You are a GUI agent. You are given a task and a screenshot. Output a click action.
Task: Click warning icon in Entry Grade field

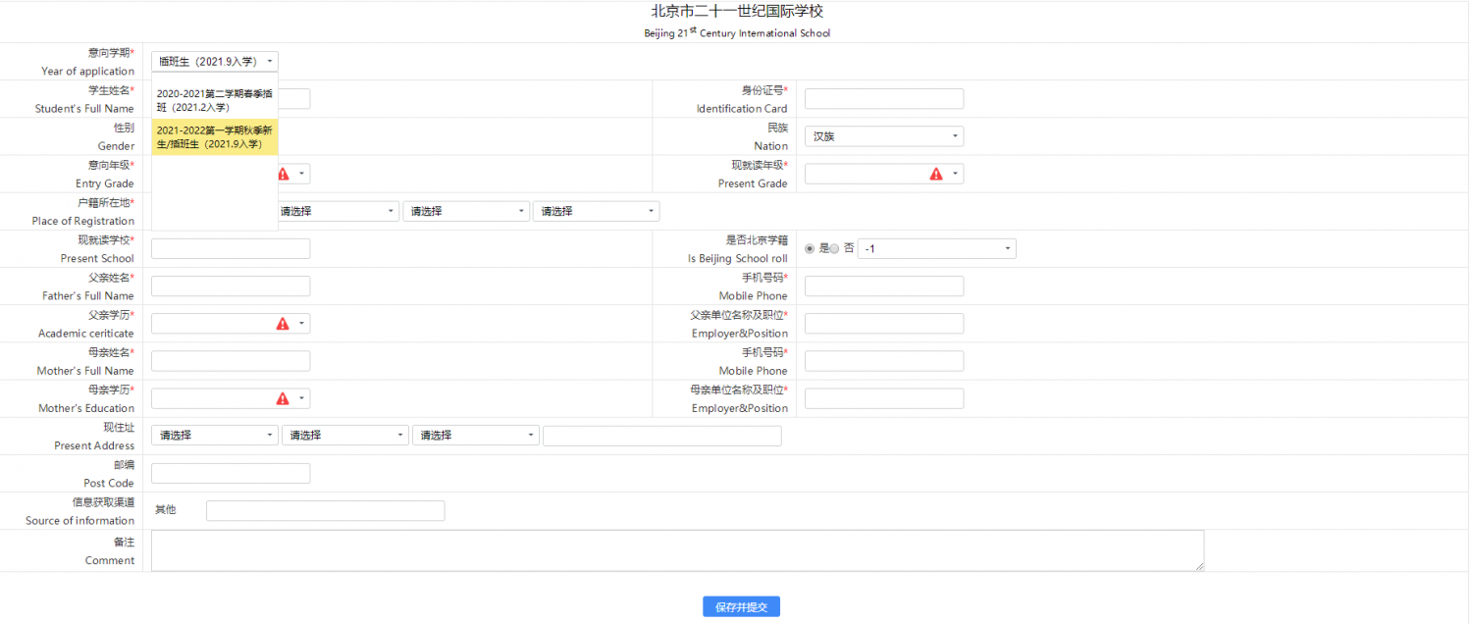tap(283, 174)
